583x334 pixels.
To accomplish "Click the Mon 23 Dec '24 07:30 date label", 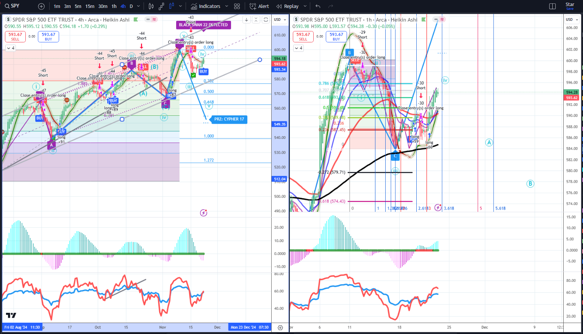I will pyautogui.click(x=249, y=327).
